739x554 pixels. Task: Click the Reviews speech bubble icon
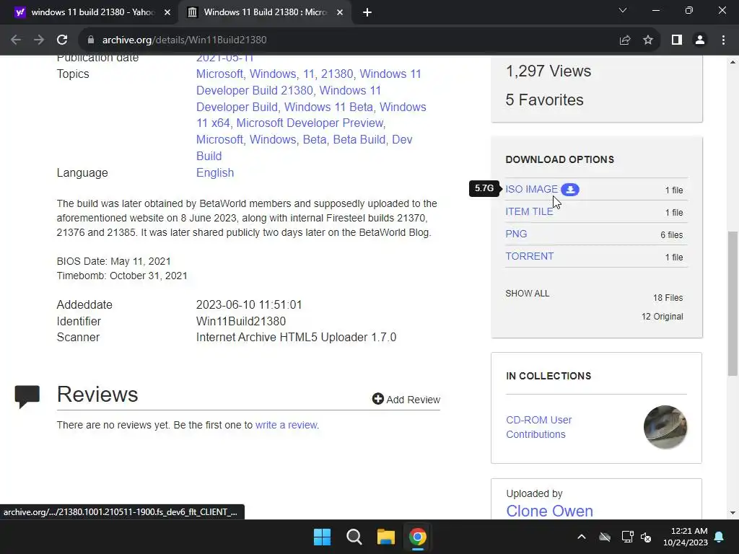(x=27, y=397)
